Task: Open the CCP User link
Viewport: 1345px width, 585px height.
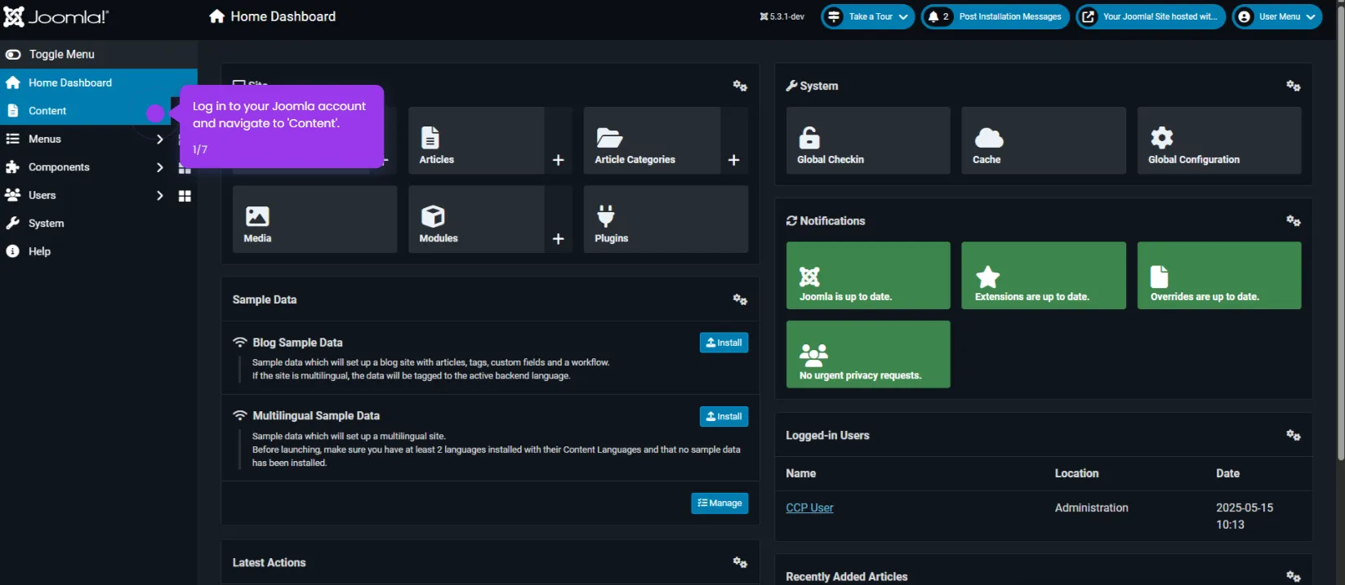Action: (x=809, y=507)
